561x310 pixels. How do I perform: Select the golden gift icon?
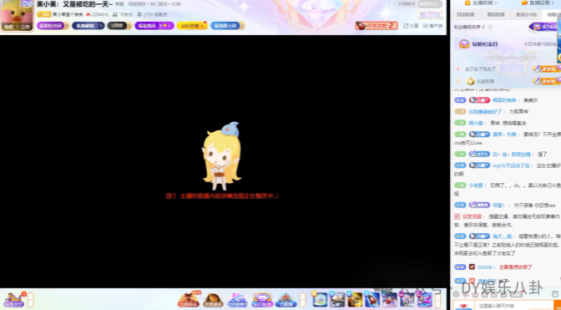(x=355, y=299)
